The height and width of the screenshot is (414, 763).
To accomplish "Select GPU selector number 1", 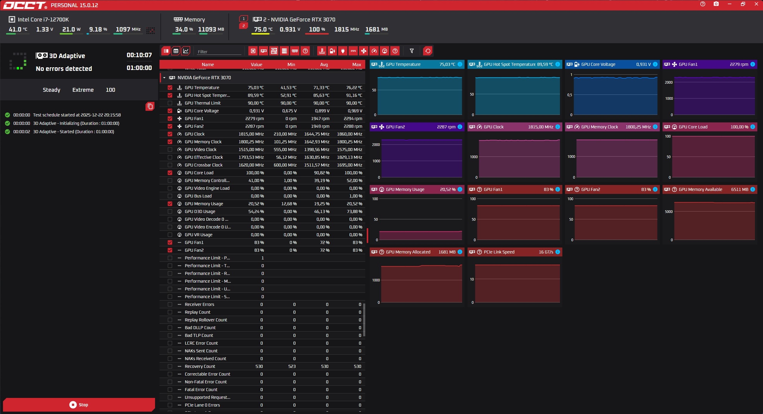I will click(x=243, y=19).
